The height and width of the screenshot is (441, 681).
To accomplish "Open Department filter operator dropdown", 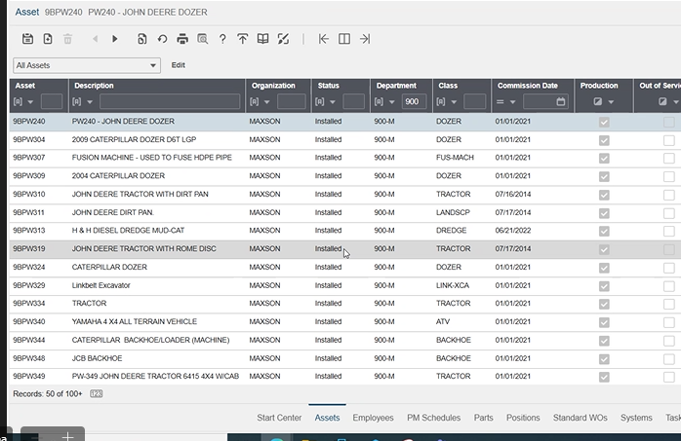I will [x=387, y=101].
